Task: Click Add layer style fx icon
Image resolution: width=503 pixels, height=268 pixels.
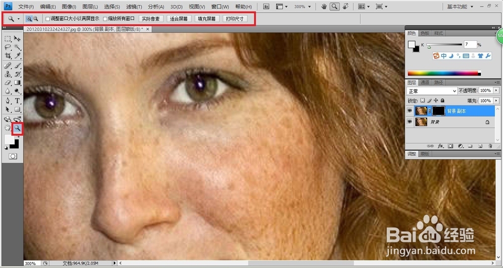Action: pyautogui.click(x=441, y=146)
